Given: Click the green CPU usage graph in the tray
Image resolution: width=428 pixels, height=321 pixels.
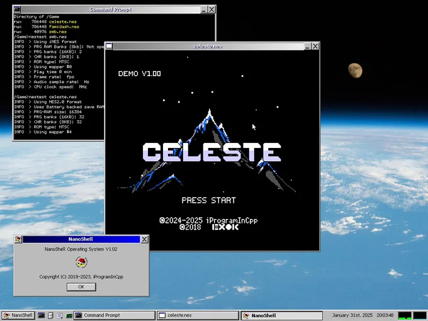Looking at the screenshot, I should [x=405, y=315].
